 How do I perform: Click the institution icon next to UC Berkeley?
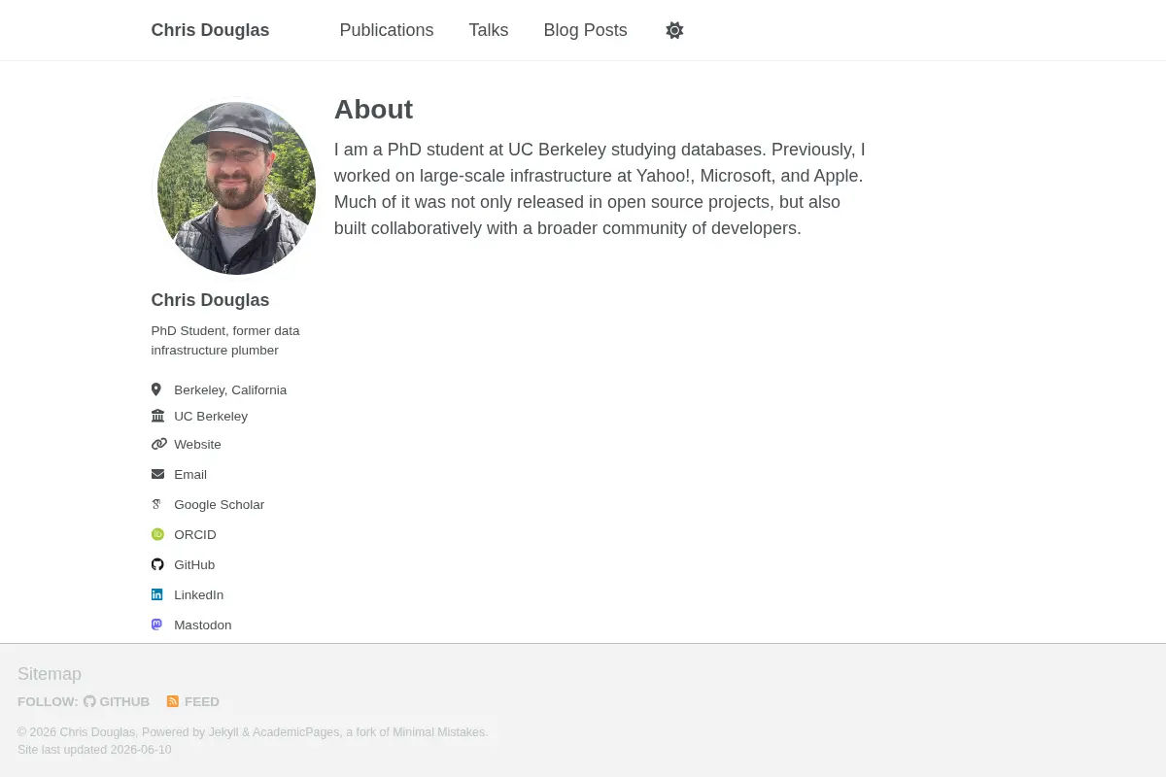coord(157,416)
